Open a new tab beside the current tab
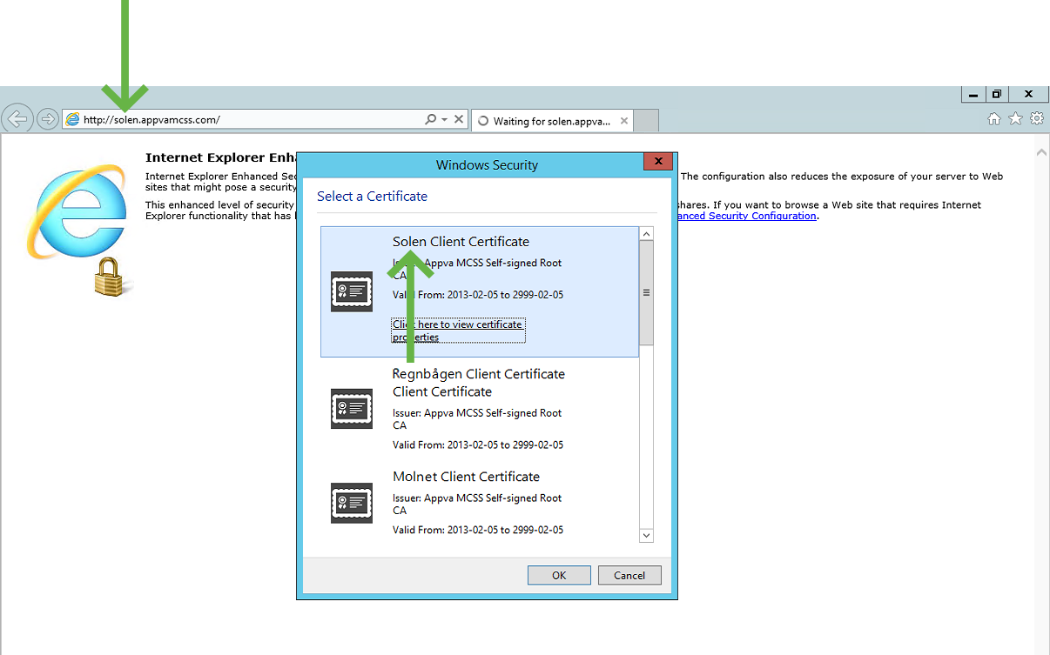 646,121
